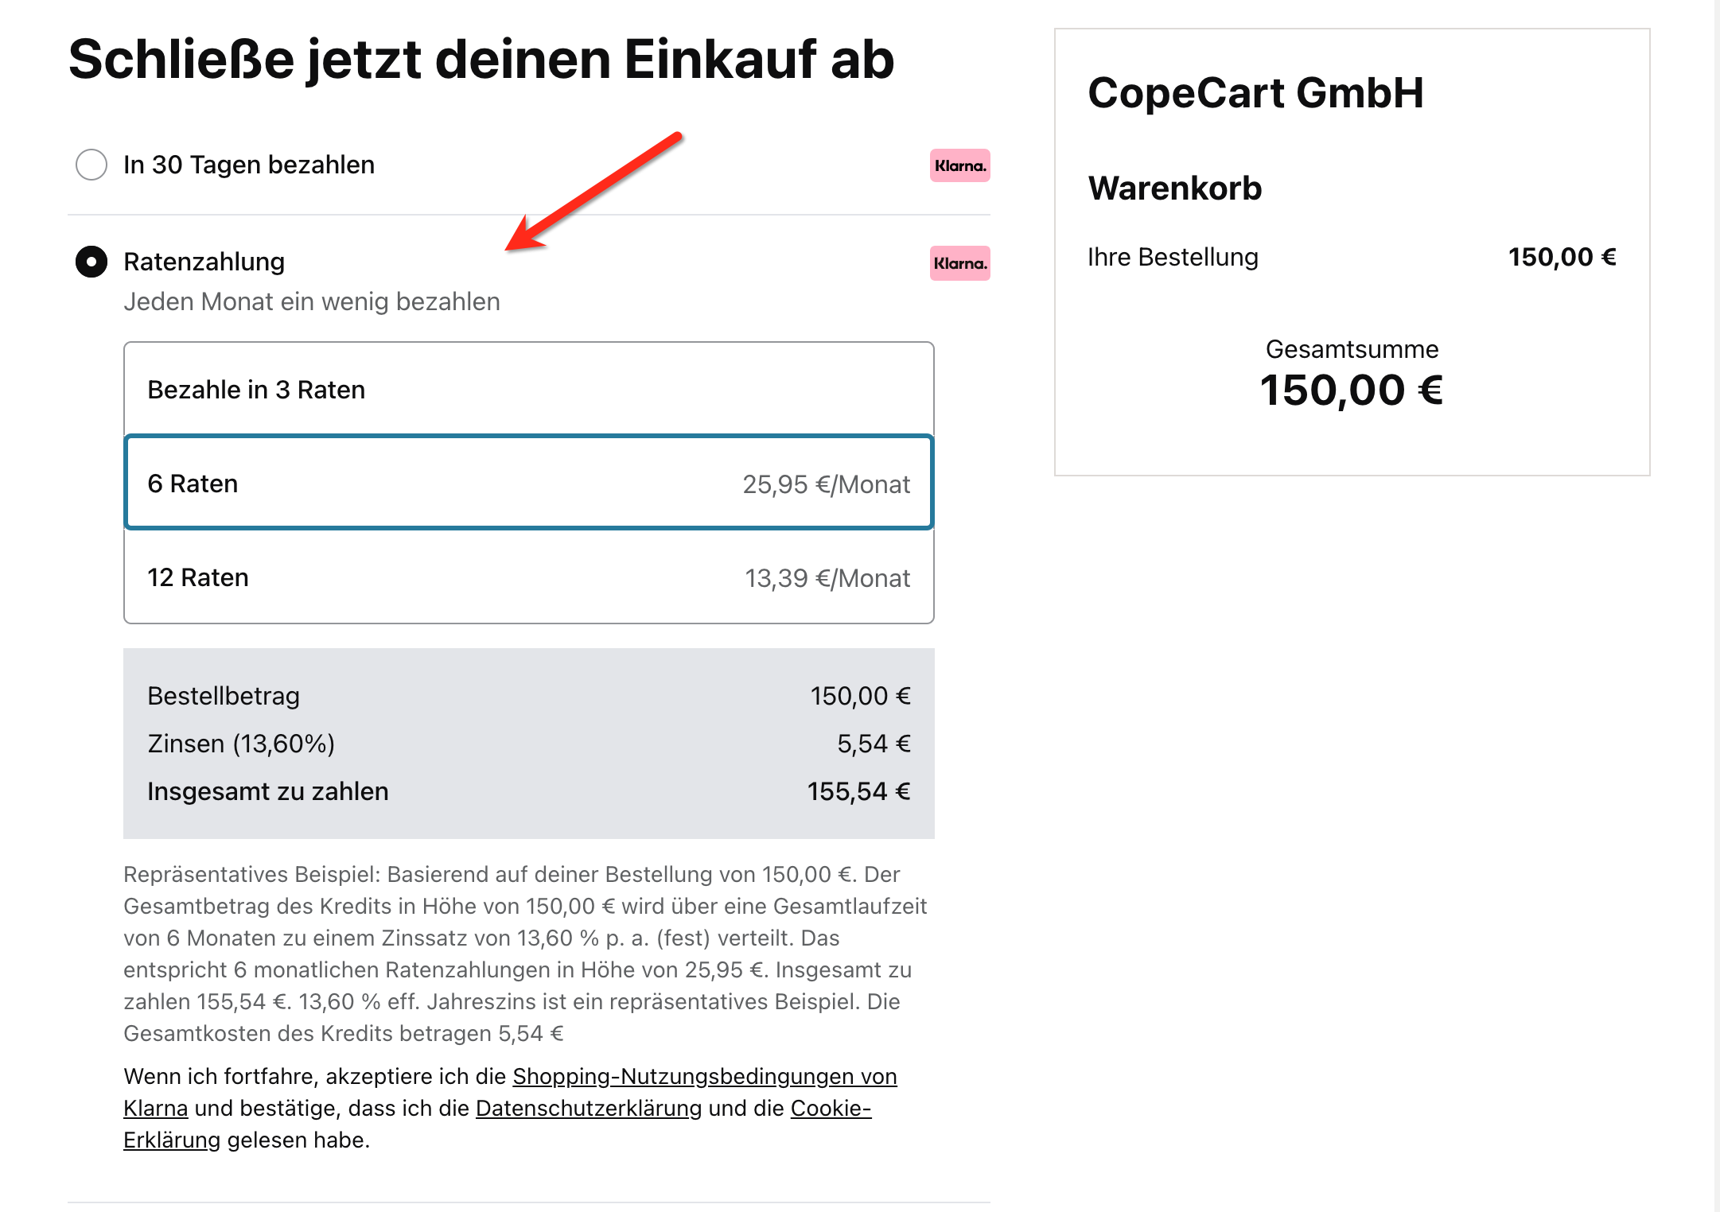This screenshot has width=1720, height=1212.
Task: Click the "Zinsen (13,60%)" summary row label
Action: [241, 744]
